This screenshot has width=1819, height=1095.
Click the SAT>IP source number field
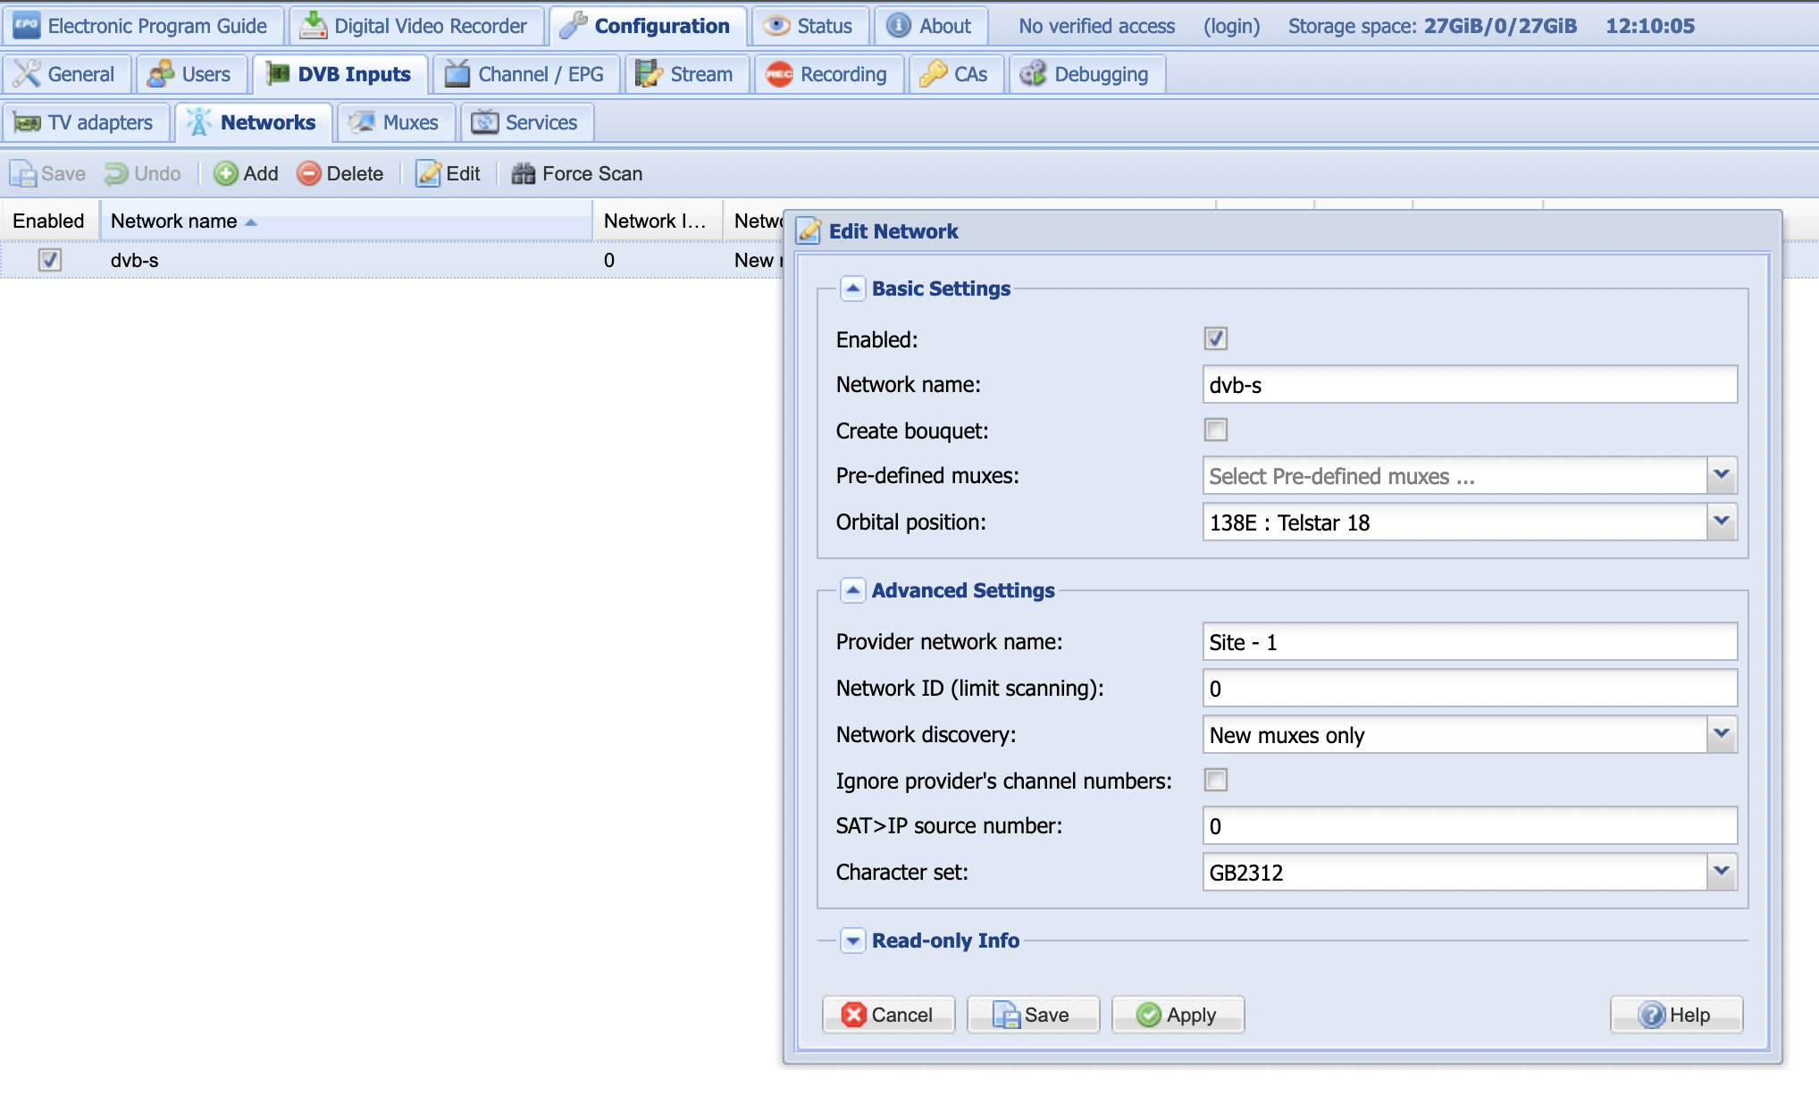pos(1470,825)
